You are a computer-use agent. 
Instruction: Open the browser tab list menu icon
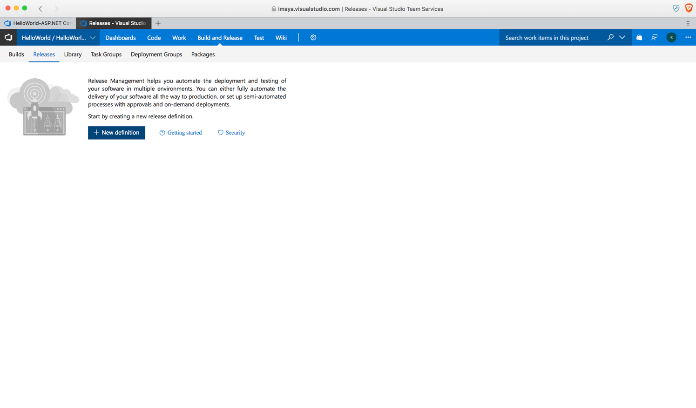tap(688, 23)
